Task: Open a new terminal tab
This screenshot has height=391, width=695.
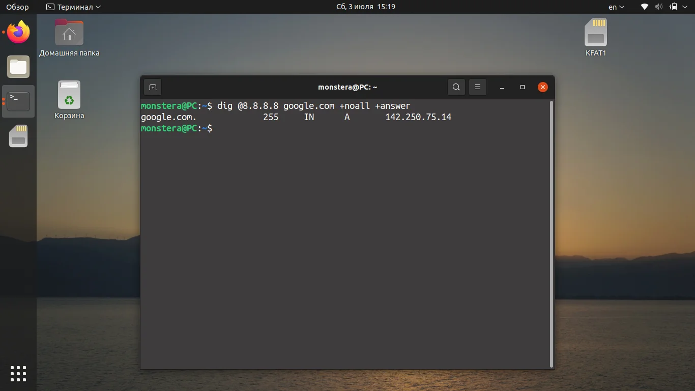Action: click(x=152, y=87)
